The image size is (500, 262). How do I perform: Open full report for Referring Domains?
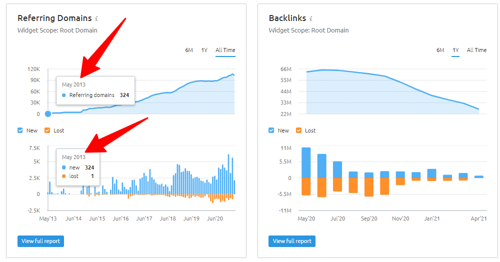tap(40, 241)
